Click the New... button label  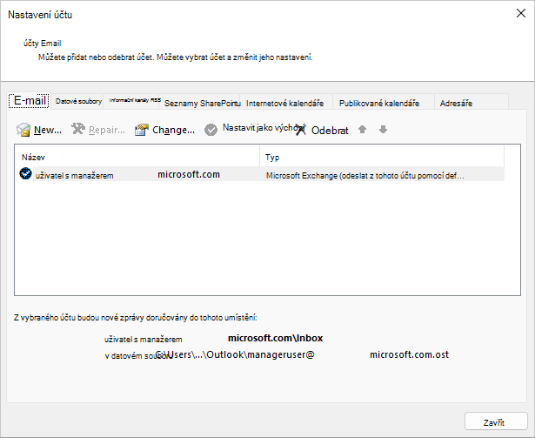48,130
